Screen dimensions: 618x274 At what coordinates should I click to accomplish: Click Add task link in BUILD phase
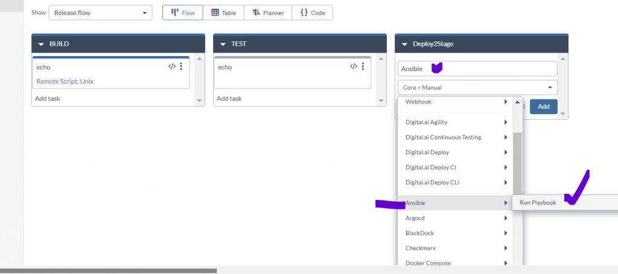click(x=48, y=98)
